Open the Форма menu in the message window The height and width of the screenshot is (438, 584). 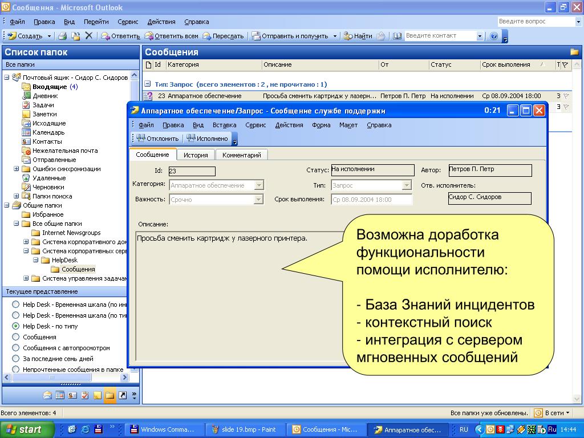321,125
